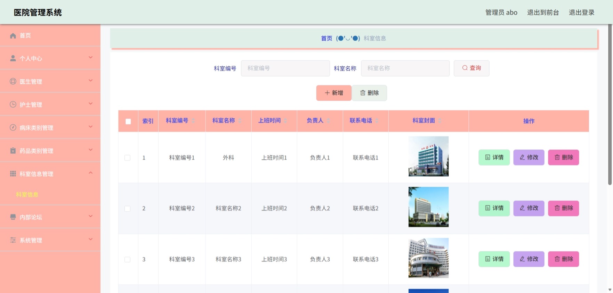Sort by 科室名称 column arrows
Image resolution: width=613 pixels, height=293 pixels.
click(240, 121)
